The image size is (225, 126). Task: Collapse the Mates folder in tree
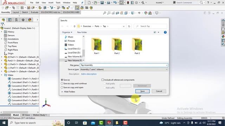[1, 75]
